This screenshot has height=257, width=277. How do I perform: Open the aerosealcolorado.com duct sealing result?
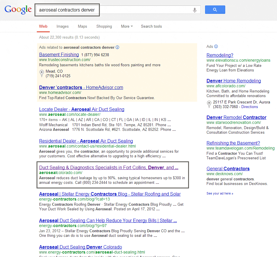tap(112, 167)
